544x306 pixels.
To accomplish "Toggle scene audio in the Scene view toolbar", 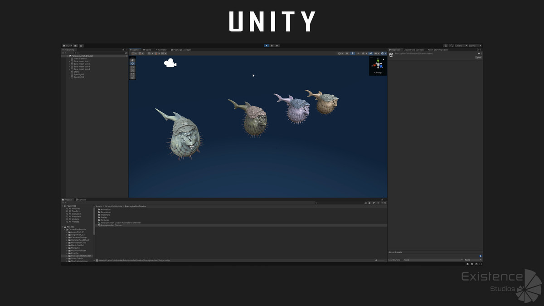I will 358,53.
